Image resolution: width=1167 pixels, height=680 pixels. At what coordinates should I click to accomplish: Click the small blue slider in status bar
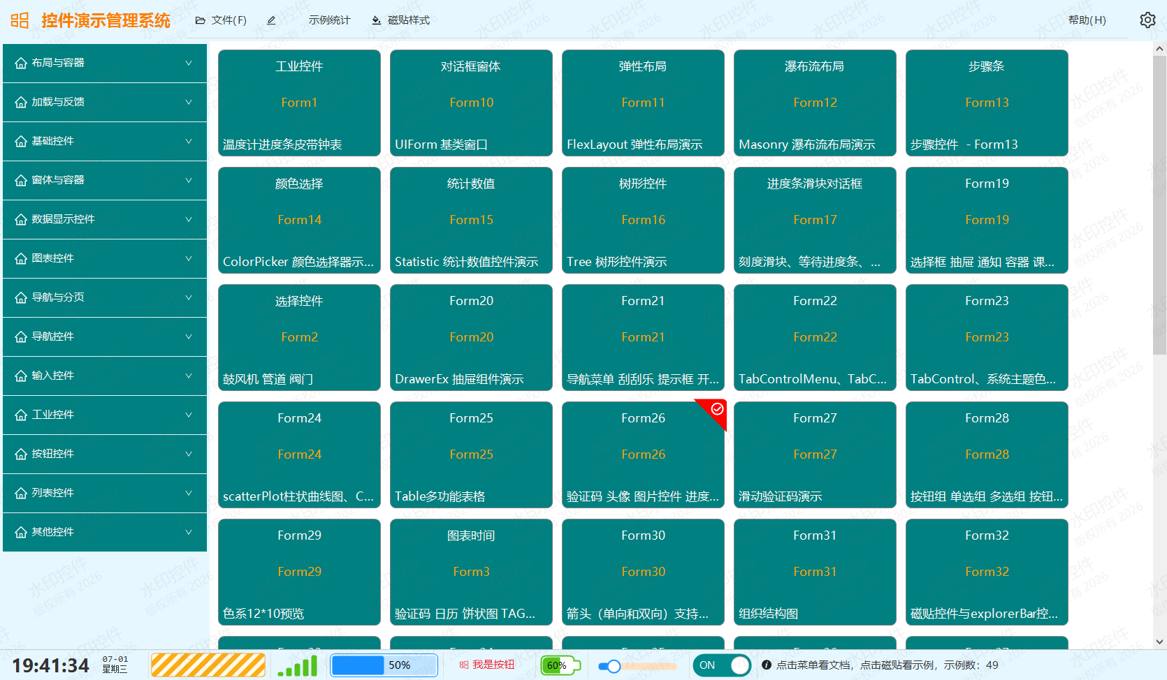[x=637, y=666]
